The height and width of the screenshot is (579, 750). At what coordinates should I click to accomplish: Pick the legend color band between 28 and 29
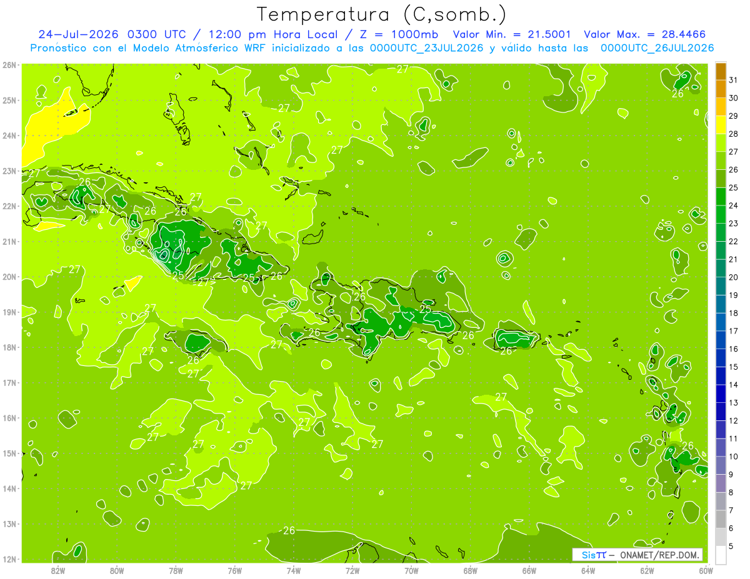click(721, 125)
